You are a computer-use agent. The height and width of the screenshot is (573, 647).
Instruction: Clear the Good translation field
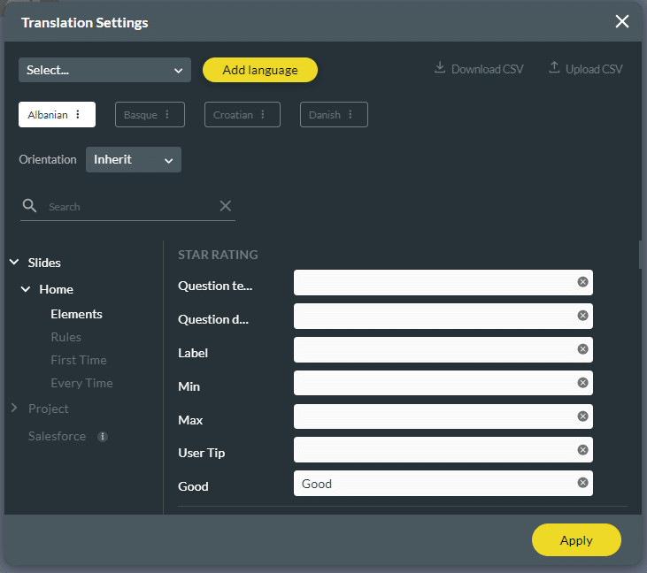click(x=582, y=483)
